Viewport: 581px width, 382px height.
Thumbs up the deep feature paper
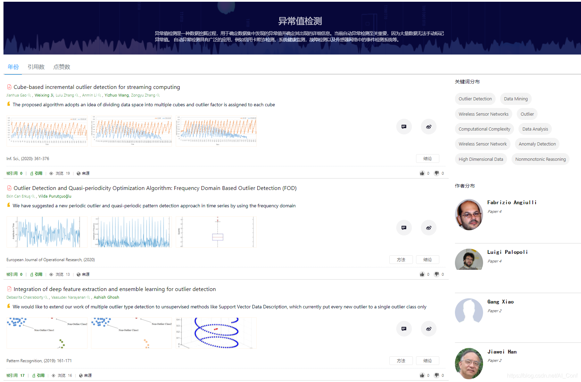point(422,375)
